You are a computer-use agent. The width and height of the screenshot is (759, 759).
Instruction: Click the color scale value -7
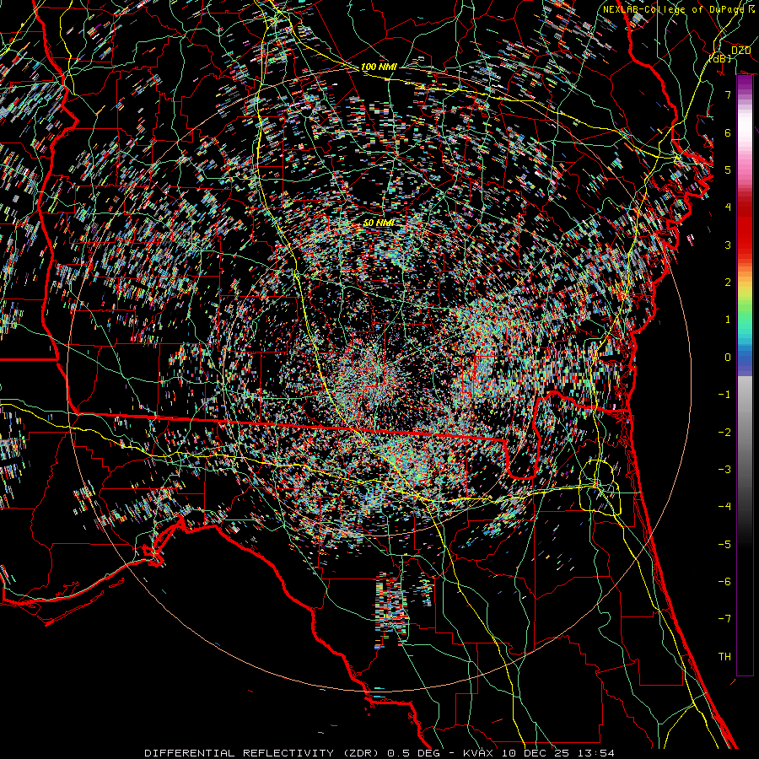point(724,619)
